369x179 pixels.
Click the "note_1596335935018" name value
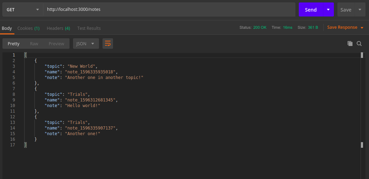(x=90, y=72)
